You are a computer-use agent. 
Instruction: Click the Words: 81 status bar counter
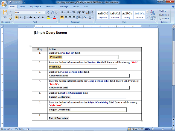click(x=19, y=129)
